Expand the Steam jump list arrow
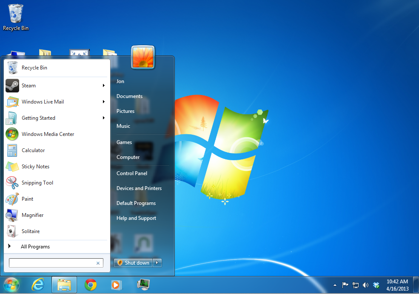 (x=103, y=86)
